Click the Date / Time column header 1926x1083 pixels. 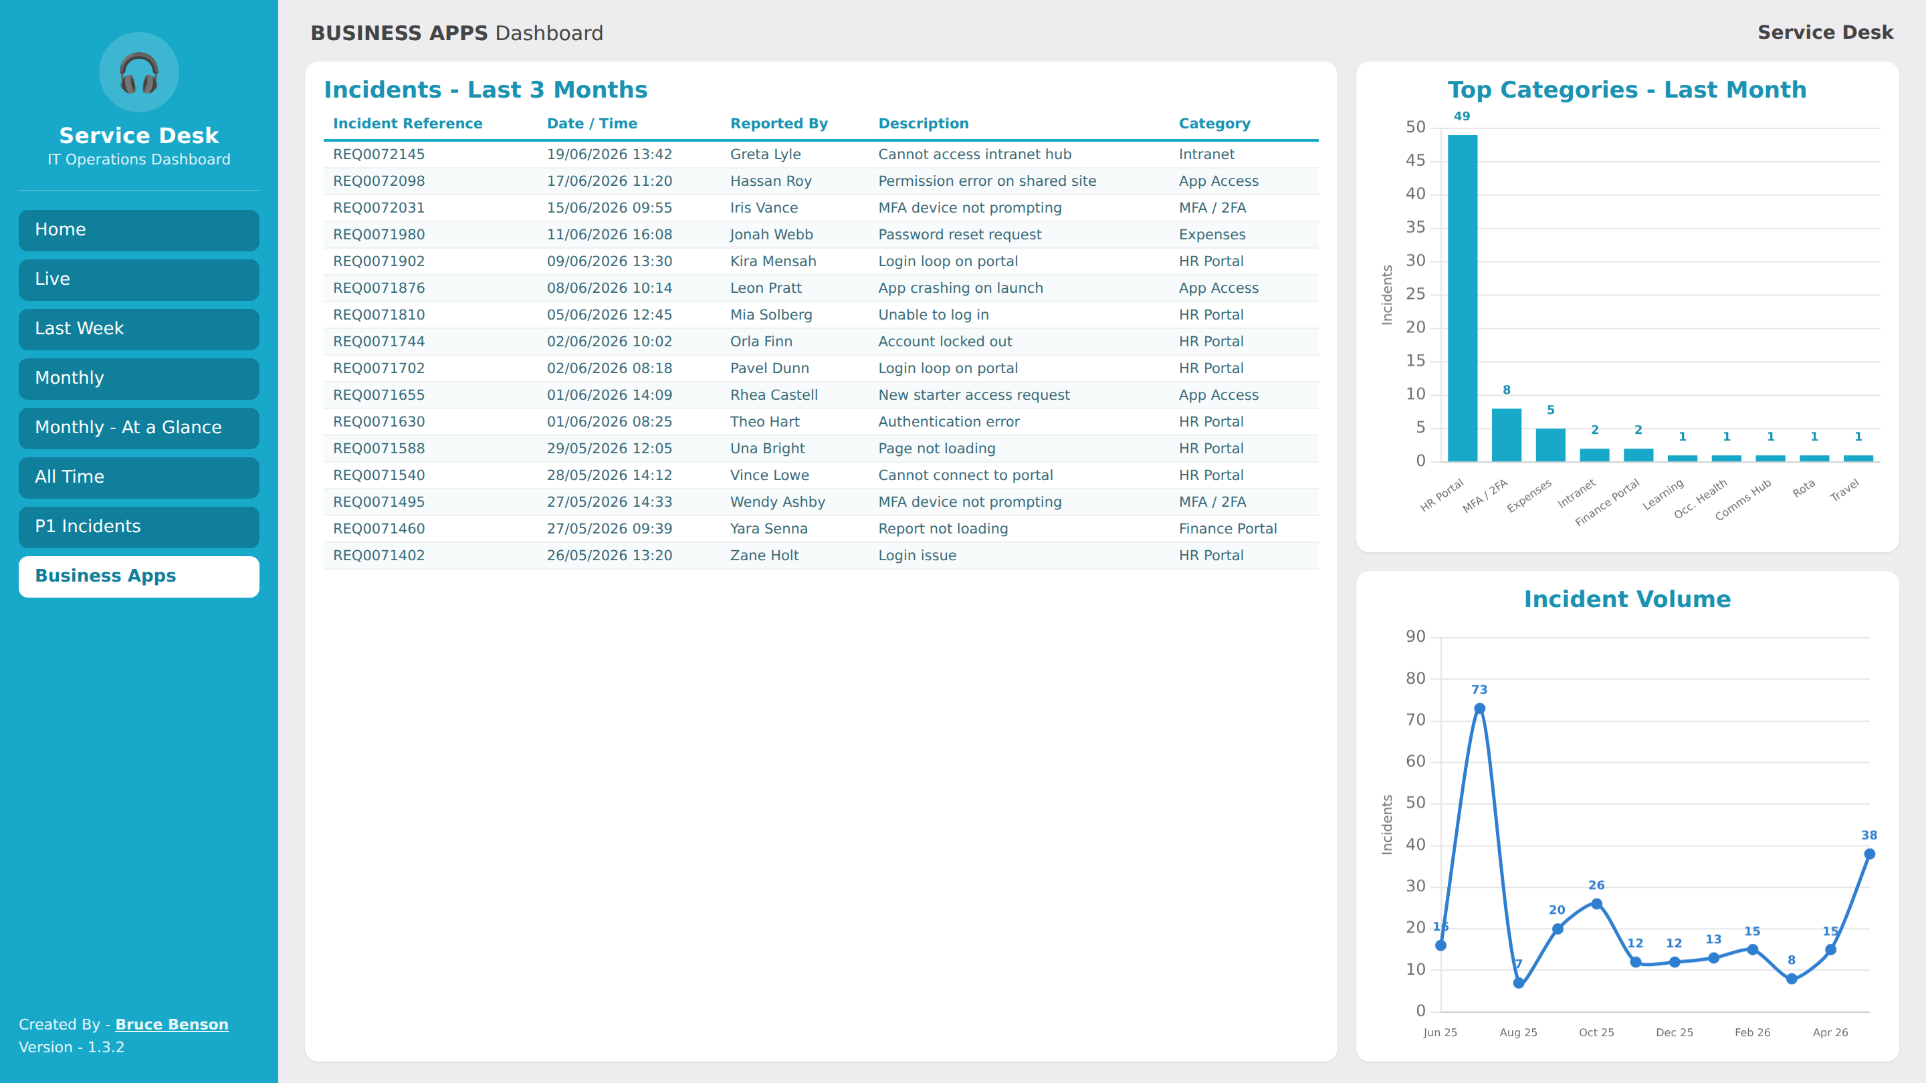[x=591, y=123]
